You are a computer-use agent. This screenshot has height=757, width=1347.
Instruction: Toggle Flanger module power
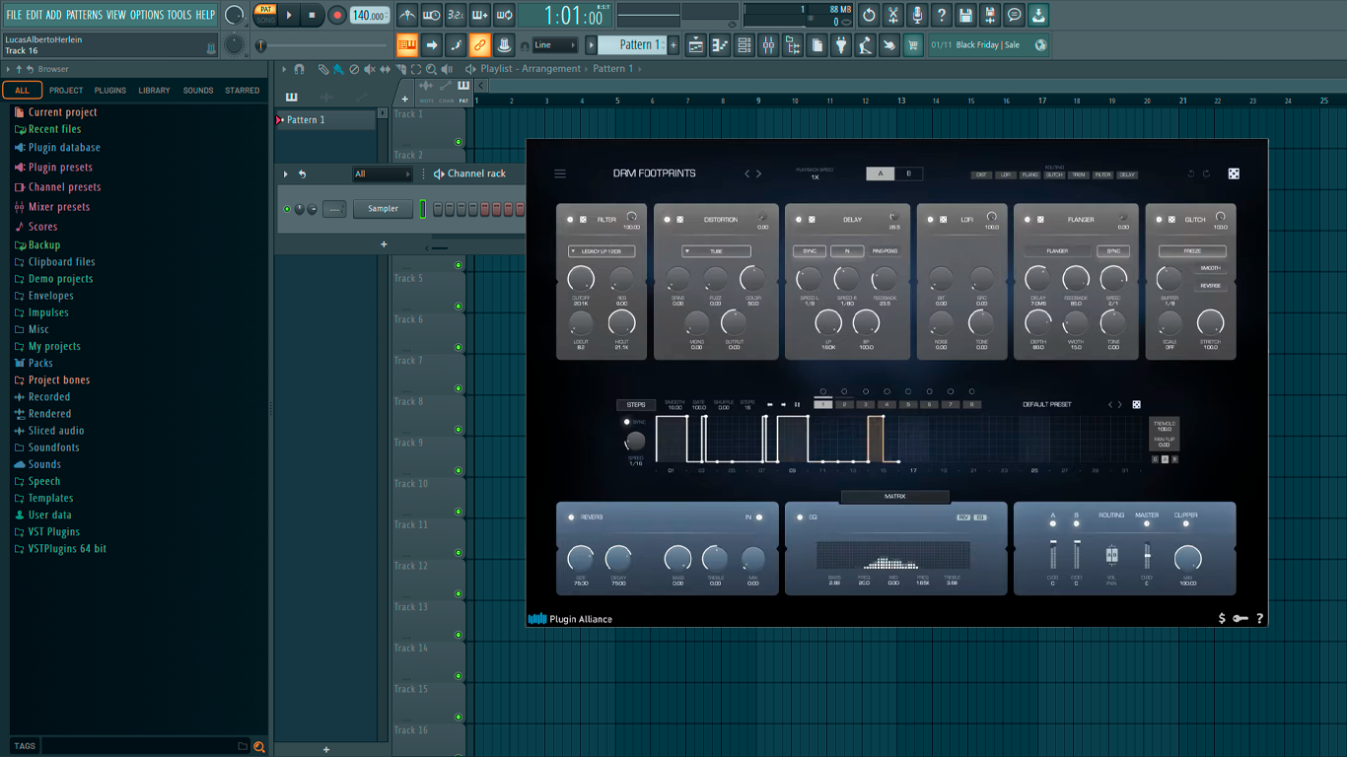1027,220
